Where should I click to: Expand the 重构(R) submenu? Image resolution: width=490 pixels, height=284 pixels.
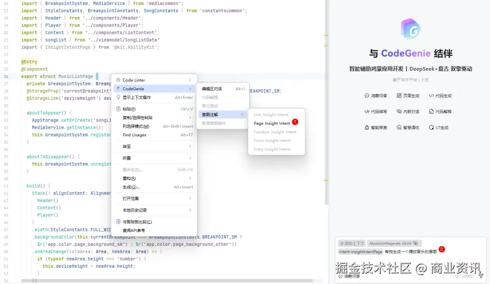click(154, 178)
